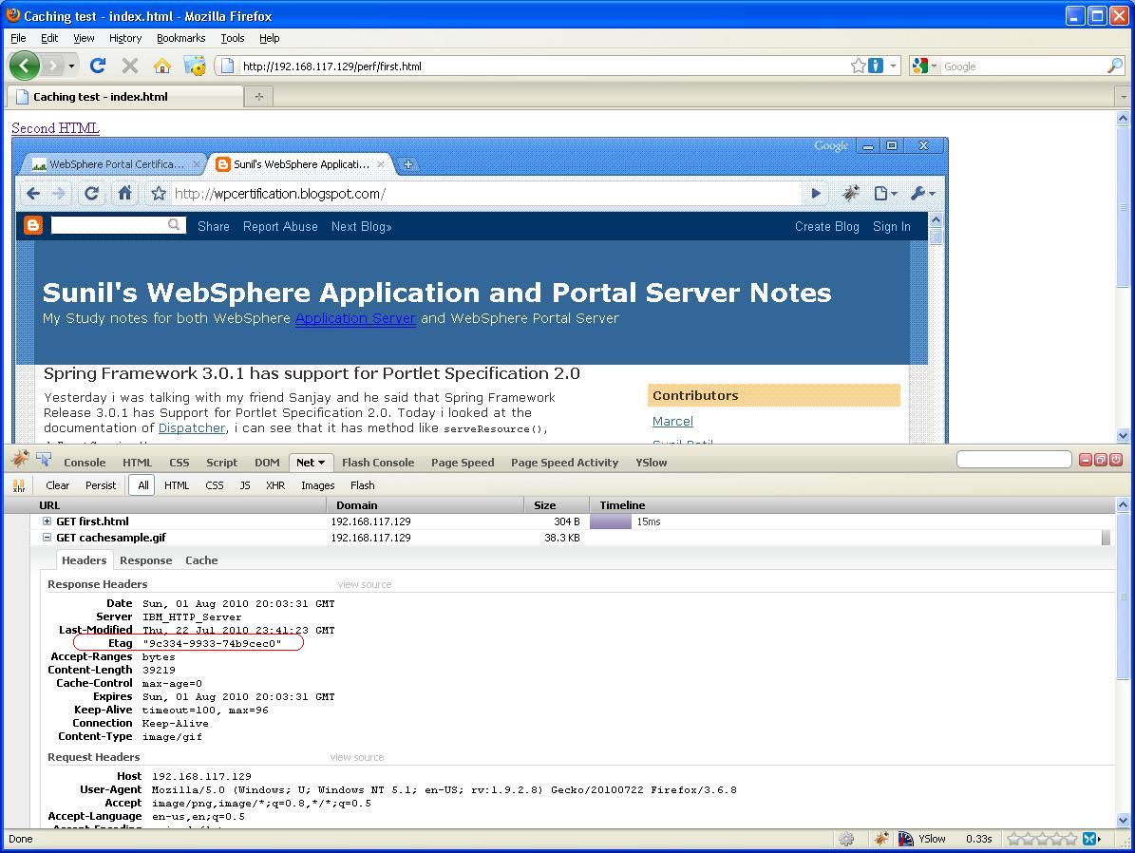The height and width of the screenshot is (853, 1135).
Task: Click the blue X icon in status bar
Action: [x=1088, y=839]
